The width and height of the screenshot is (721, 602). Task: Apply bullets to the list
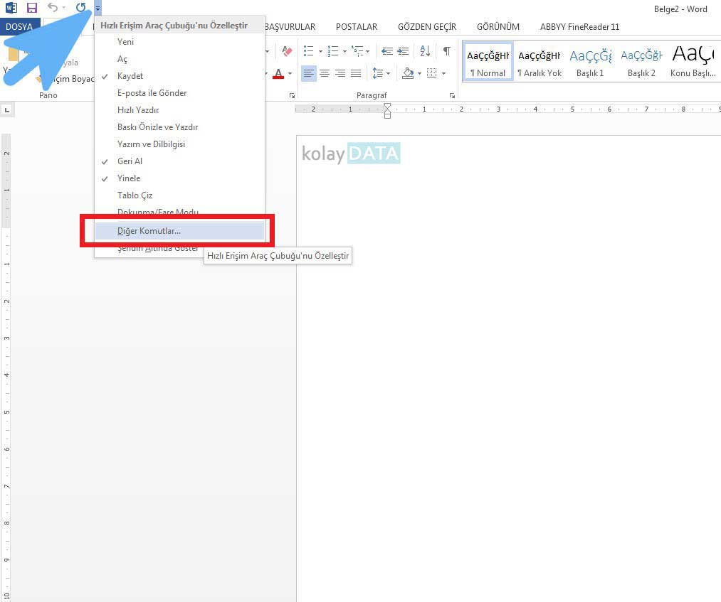click(x=309, y=51)
